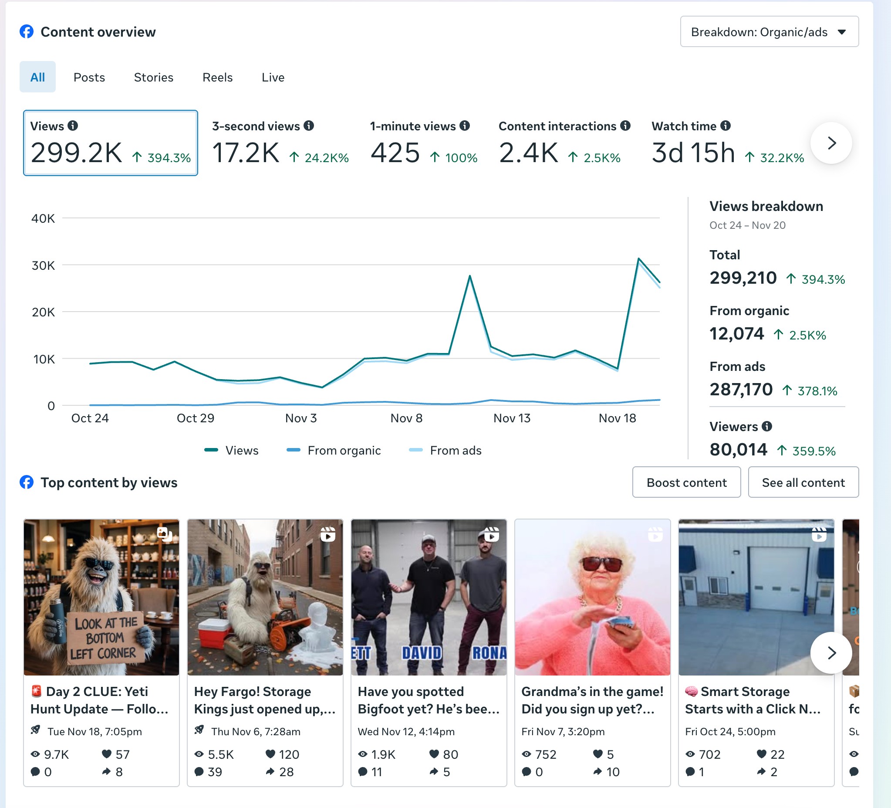The height and width of the screenshot is (808, 891).
Task: Click the share icon showing 10
Action: tap(597, 772)
